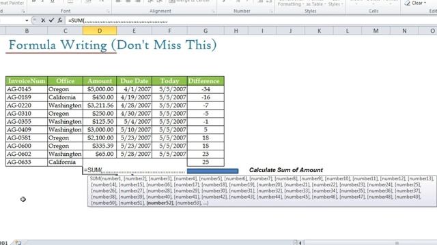The width and height of the screenshot is (437, 245).
Task: Select invoice cell AG-0189
Action: click(27, 97)
